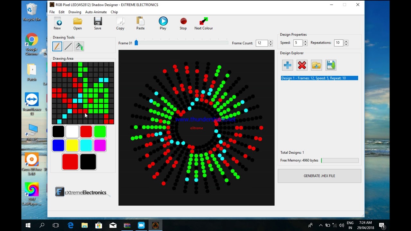Open Google Chrome desktop shortcut
Viewport: 411px width, 231px height.
pyautogui.click(x=32, y=45)
